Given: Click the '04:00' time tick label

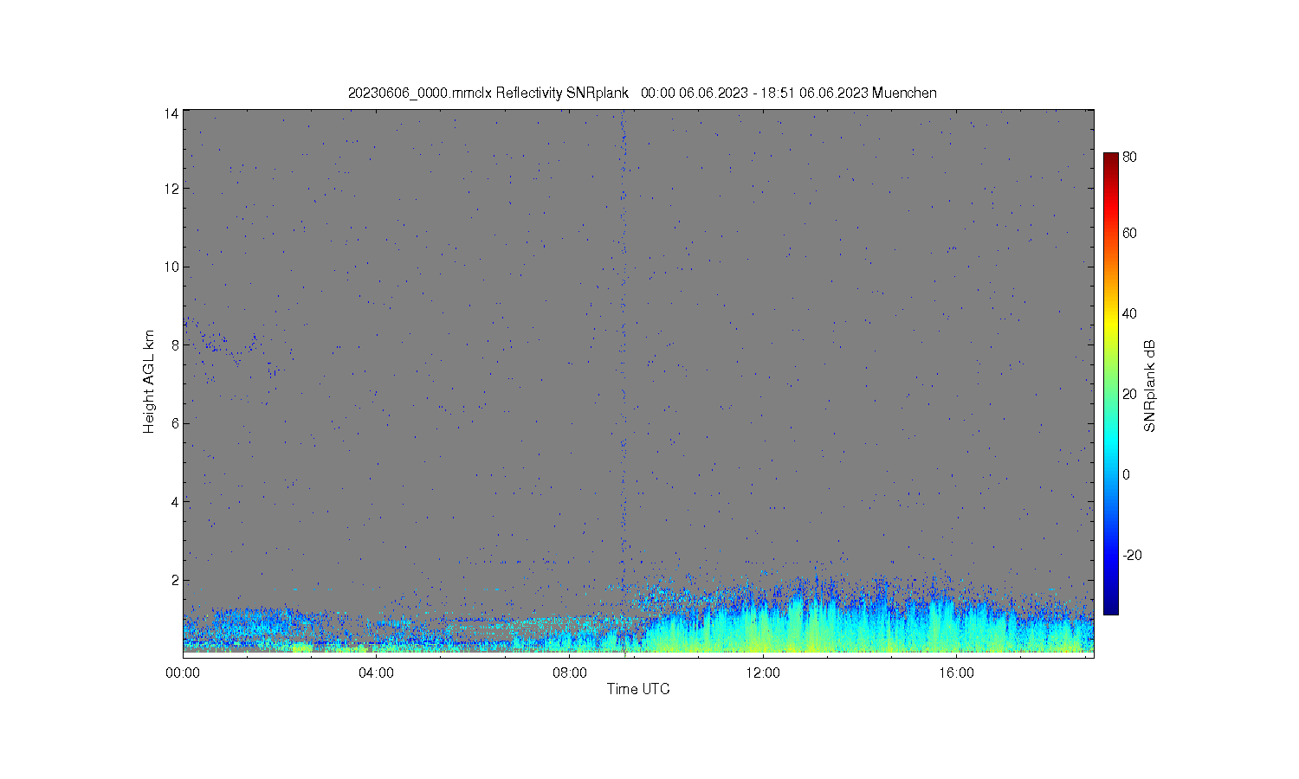Looking at the screenshot, I should coord(376,673).
